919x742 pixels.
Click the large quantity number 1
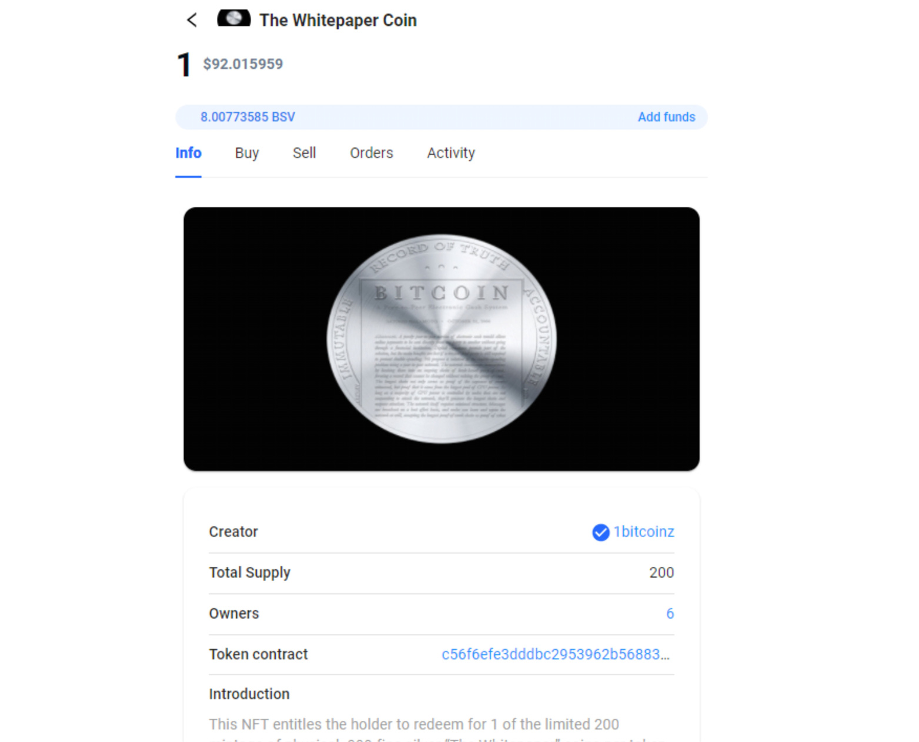click(x=184, y=65)
